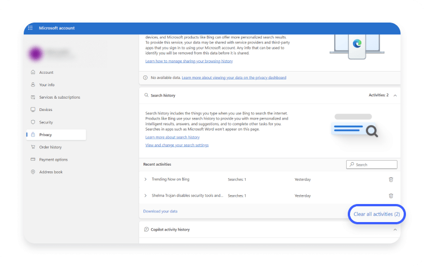Collapse the Copilot activity history section

(x=395, y=229)
